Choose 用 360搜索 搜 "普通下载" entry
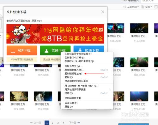Screen dimensions: 158x125 [x=81, y=86]
